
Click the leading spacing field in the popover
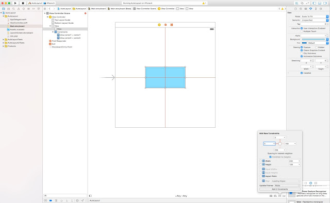pos(269,144)
